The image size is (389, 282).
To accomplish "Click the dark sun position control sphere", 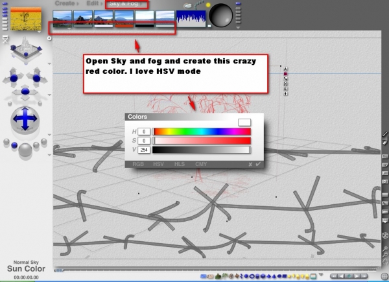I will 220,16.
